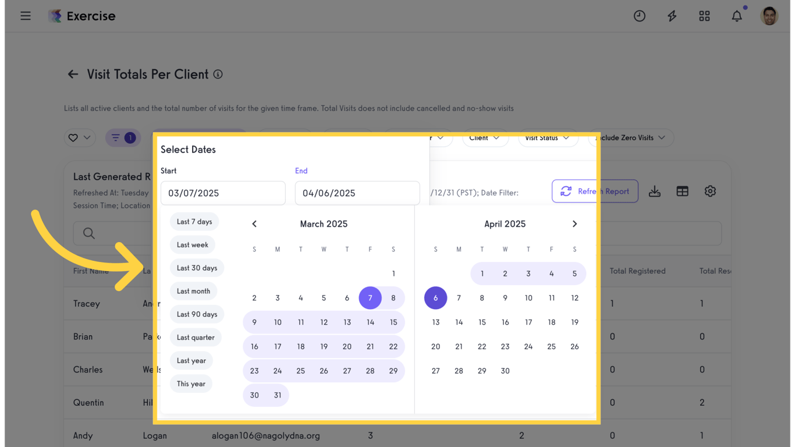Viewport: 795px width, 447px height.
Task: Open the report settings gear icon
Action: pos(710,191)
